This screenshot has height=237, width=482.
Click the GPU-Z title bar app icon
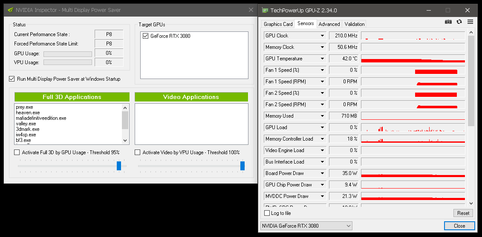[265, 10]
